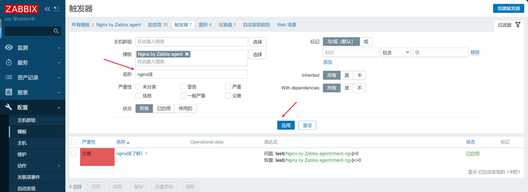Image resolution: width=528 pixels, height=192 pixels.
Task: Expand the 资产记录 menu
Action: (59, 77)
